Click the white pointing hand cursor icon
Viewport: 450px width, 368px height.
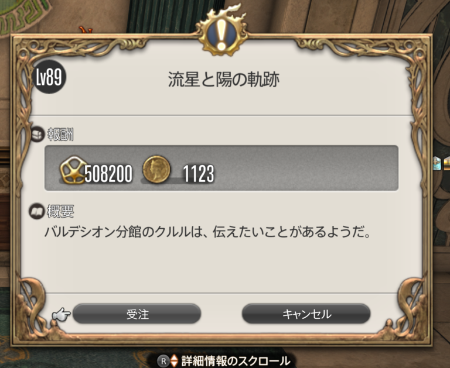pyautogui.click(x=61, y=315)
